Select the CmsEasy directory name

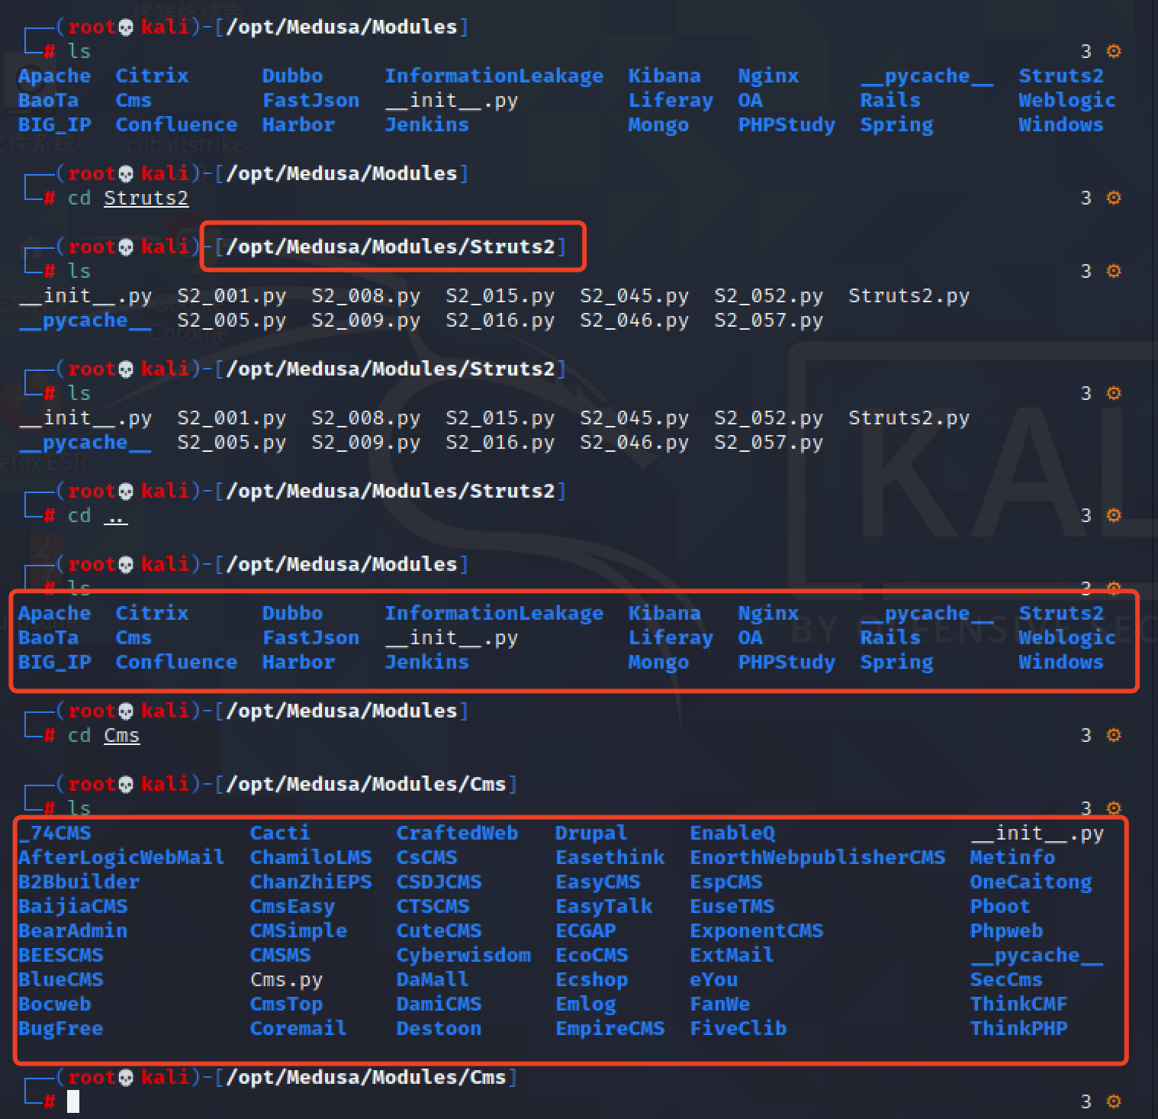coord(292,907)
